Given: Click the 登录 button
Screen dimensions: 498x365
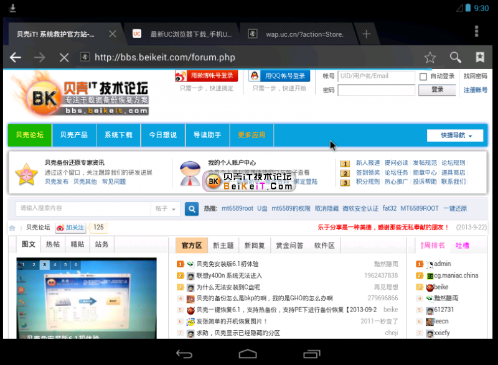Looking at the screenshot, I should point(437,90).
